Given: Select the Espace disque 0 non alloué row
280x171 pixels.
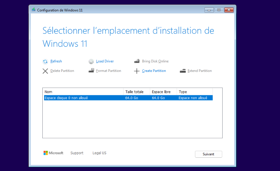Looking at the screenshot, I should (x=128, y=98).
